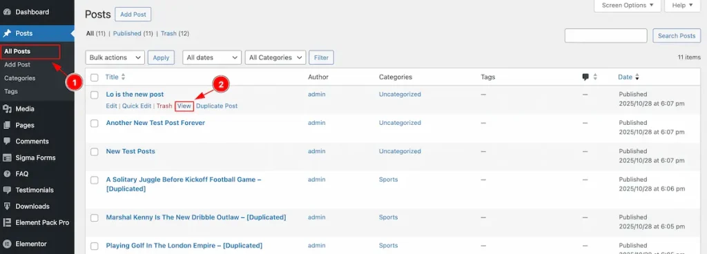Click View under 'Lo is the new post'
Screen dimensions: 707x254
pos(184,106)
